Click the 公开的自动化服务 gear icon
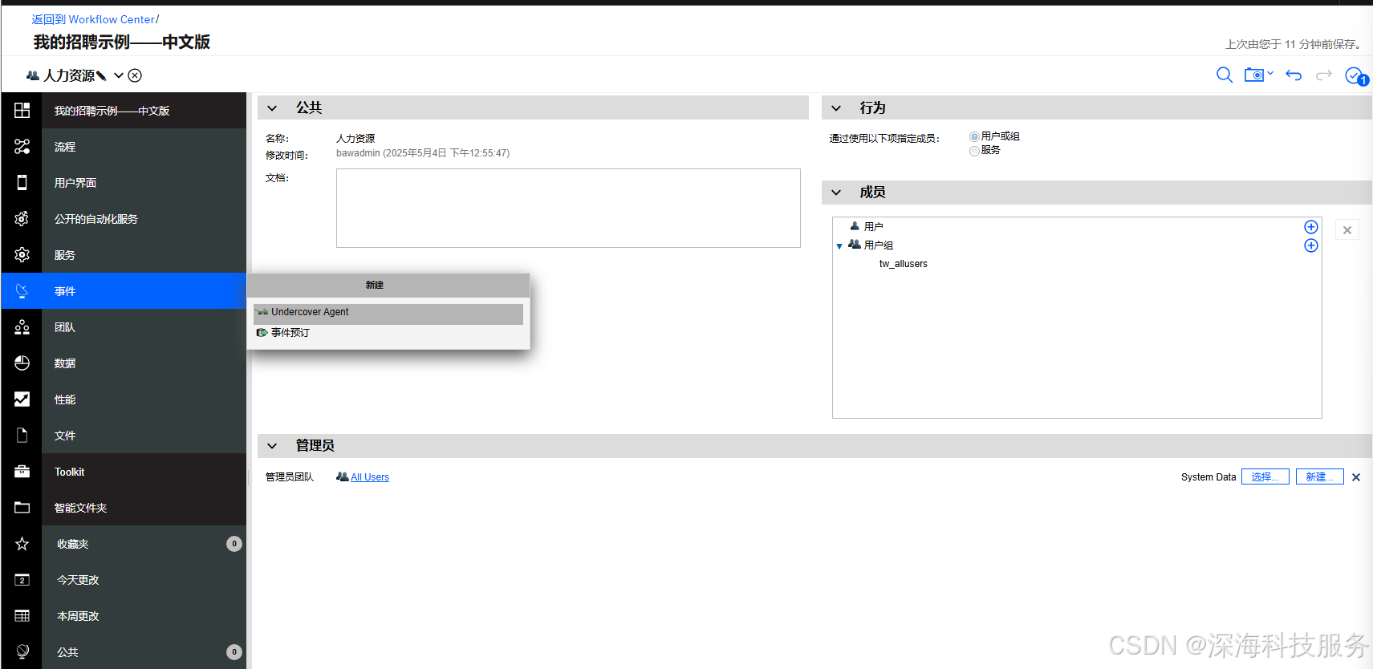The width and height of the screenshot is (1373, 669). click(22, 219)
